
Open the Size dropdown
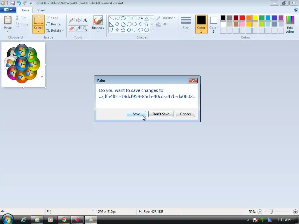point(186,24)
